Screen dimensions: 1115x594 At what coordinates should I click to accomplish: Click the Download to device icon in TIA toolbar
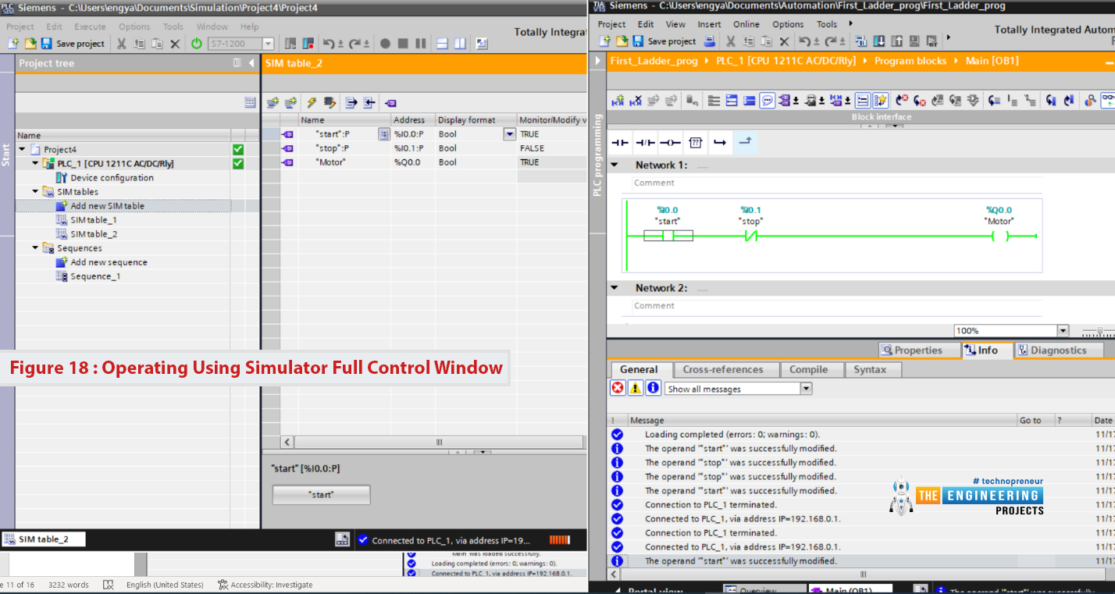[879, 41]
